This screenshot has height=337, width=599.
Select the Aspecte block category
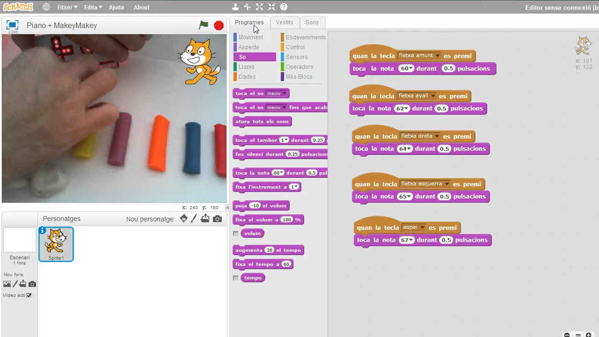pyautogui.click(x=255, y=47)
